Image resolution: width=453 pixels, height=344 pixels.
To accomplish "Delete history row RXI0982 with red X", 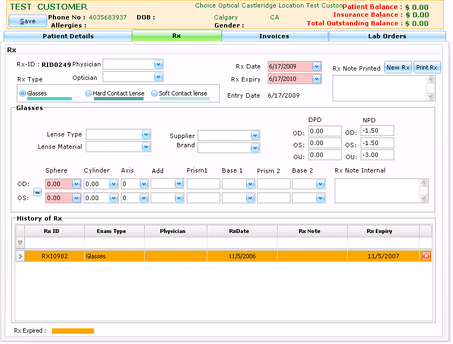I will (426, 256).
